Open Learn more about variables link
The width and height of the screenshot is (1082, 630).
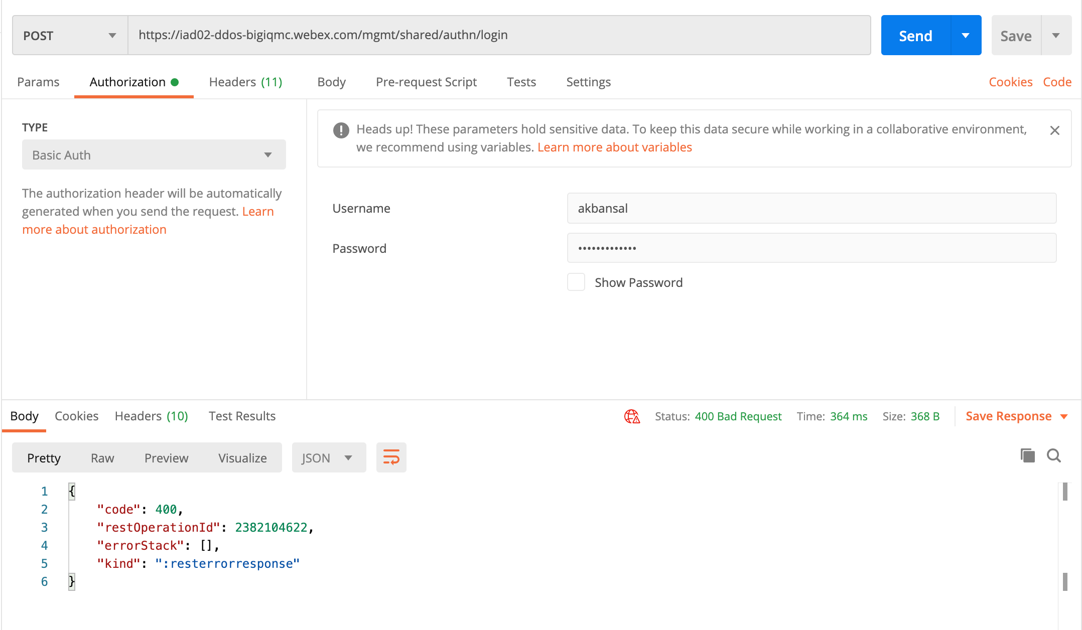(614, 147)
